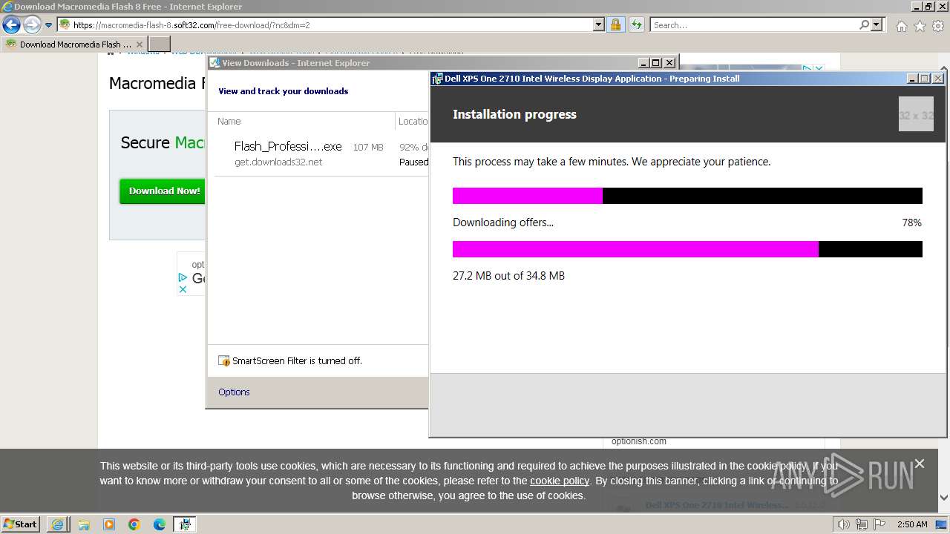Open the cookie policy link in banner
950x534 pixels.
coord(560,481)
